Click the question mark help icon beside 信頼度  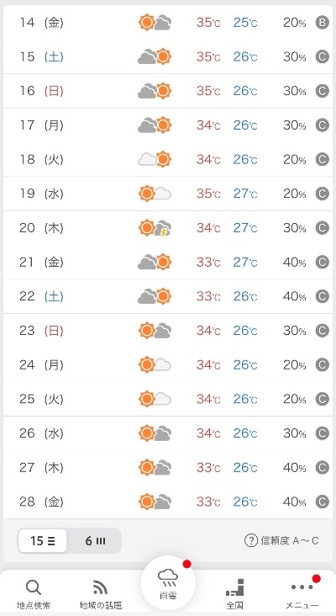(250, 541)
